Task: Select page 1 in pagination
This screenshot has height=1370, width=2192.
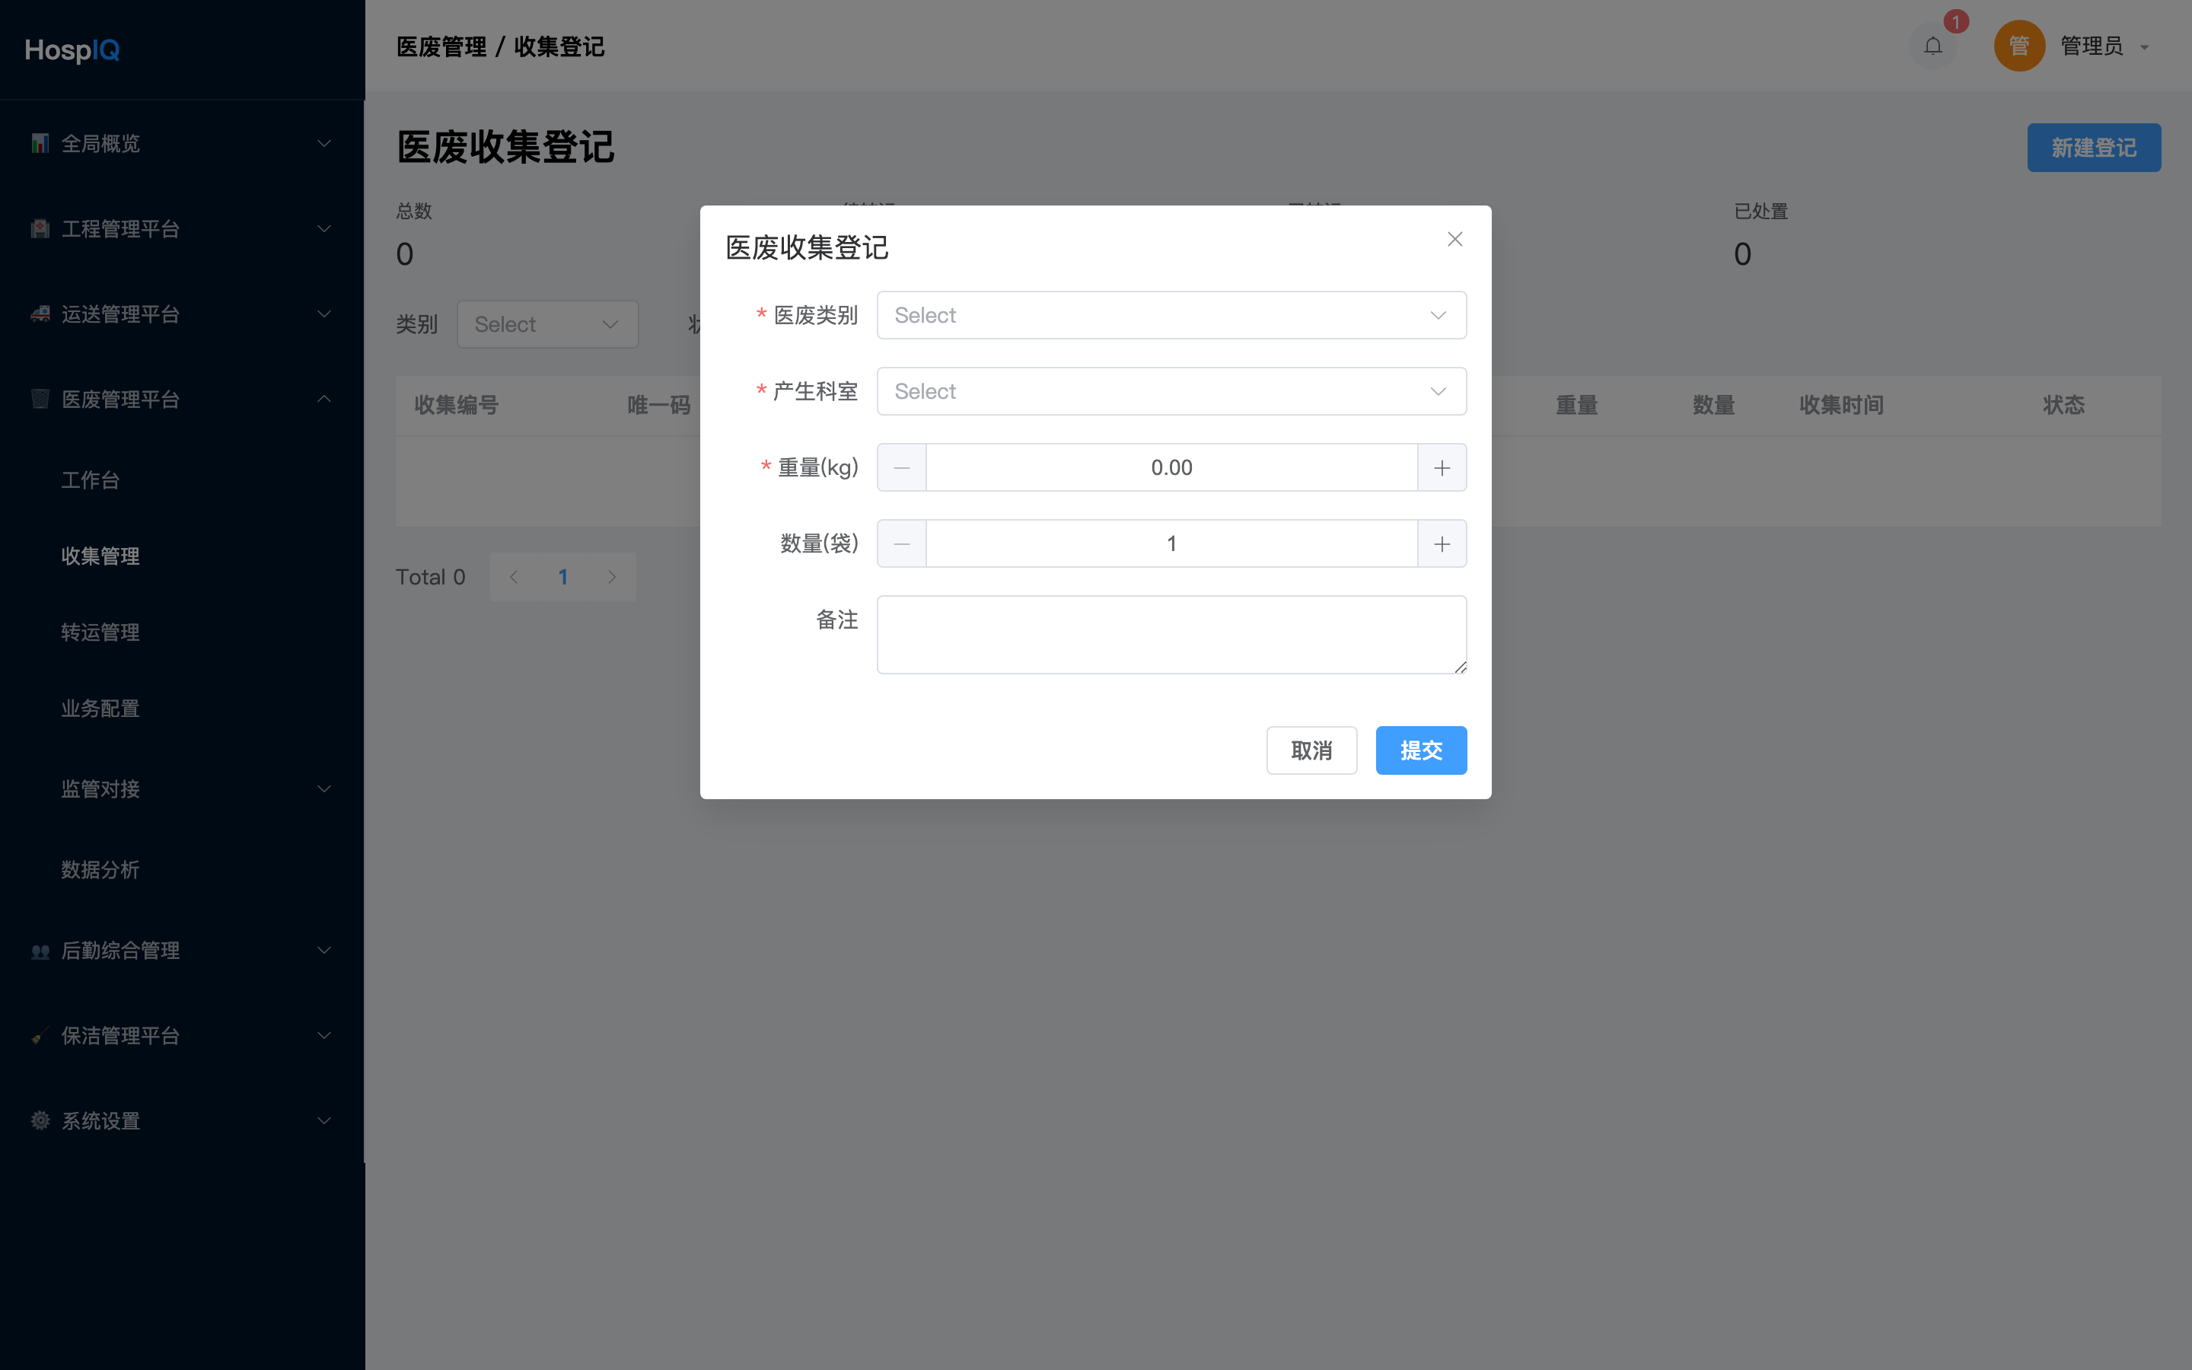Action: click(563, 577)
